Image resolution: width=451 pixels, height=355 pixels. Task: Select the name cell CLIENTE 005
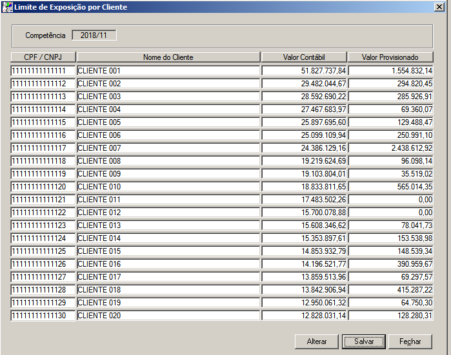tap(168, 122)
